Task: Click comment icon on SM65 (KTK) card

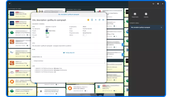Action: [x=114, y=91]
